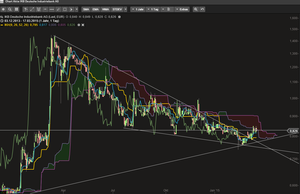Open the hamburger menu in the title bar

[2, 2]
